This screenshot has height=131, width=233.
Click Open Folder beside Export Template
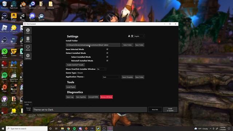[x=139, y=77]
